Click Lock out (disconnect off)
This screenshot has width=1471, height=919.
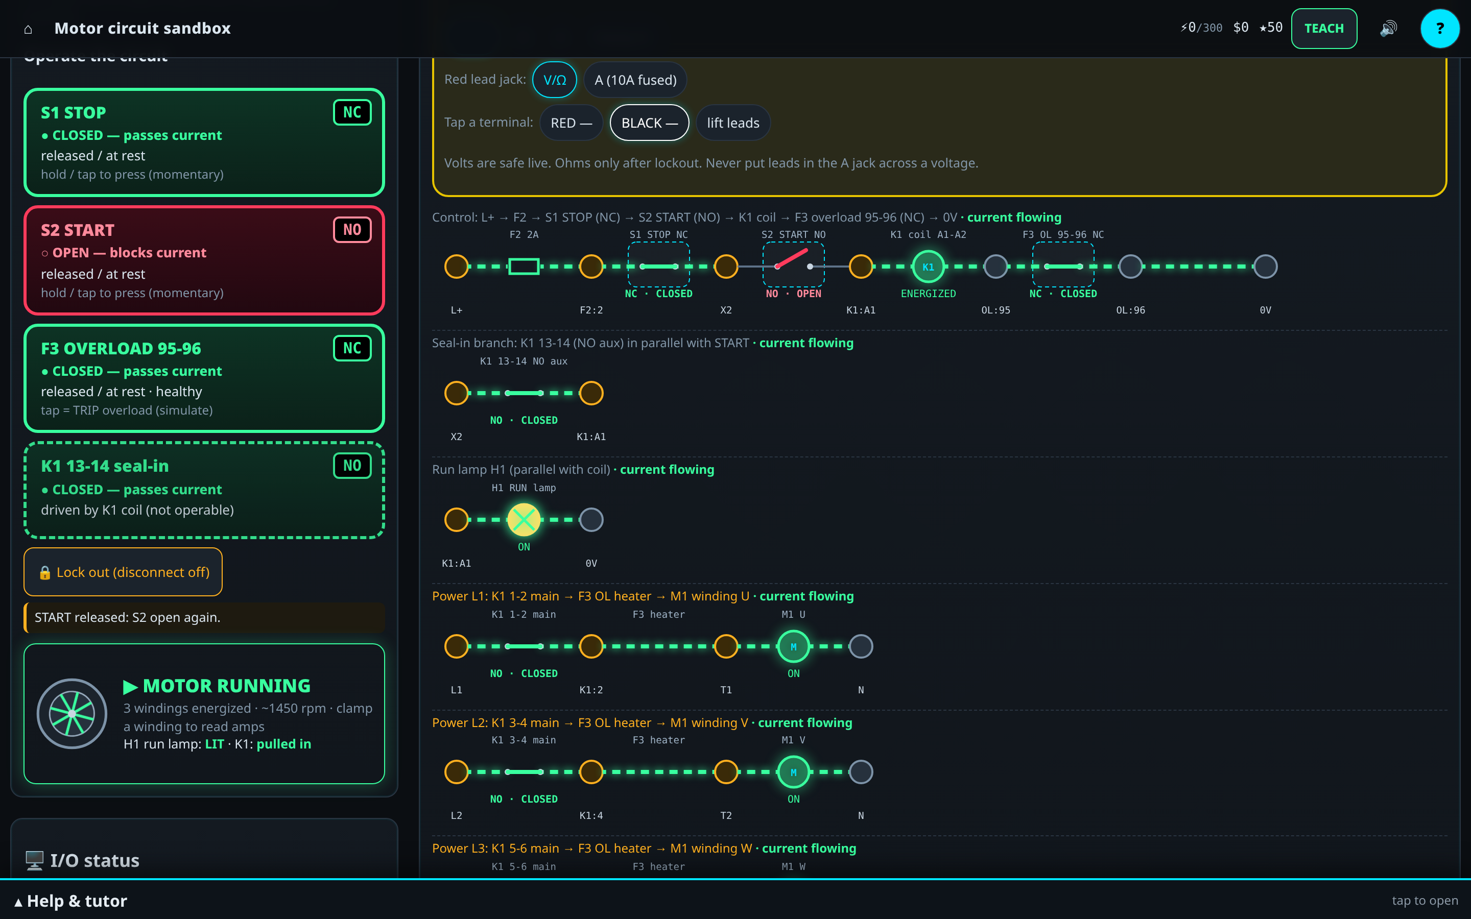(x=123, y=572)
